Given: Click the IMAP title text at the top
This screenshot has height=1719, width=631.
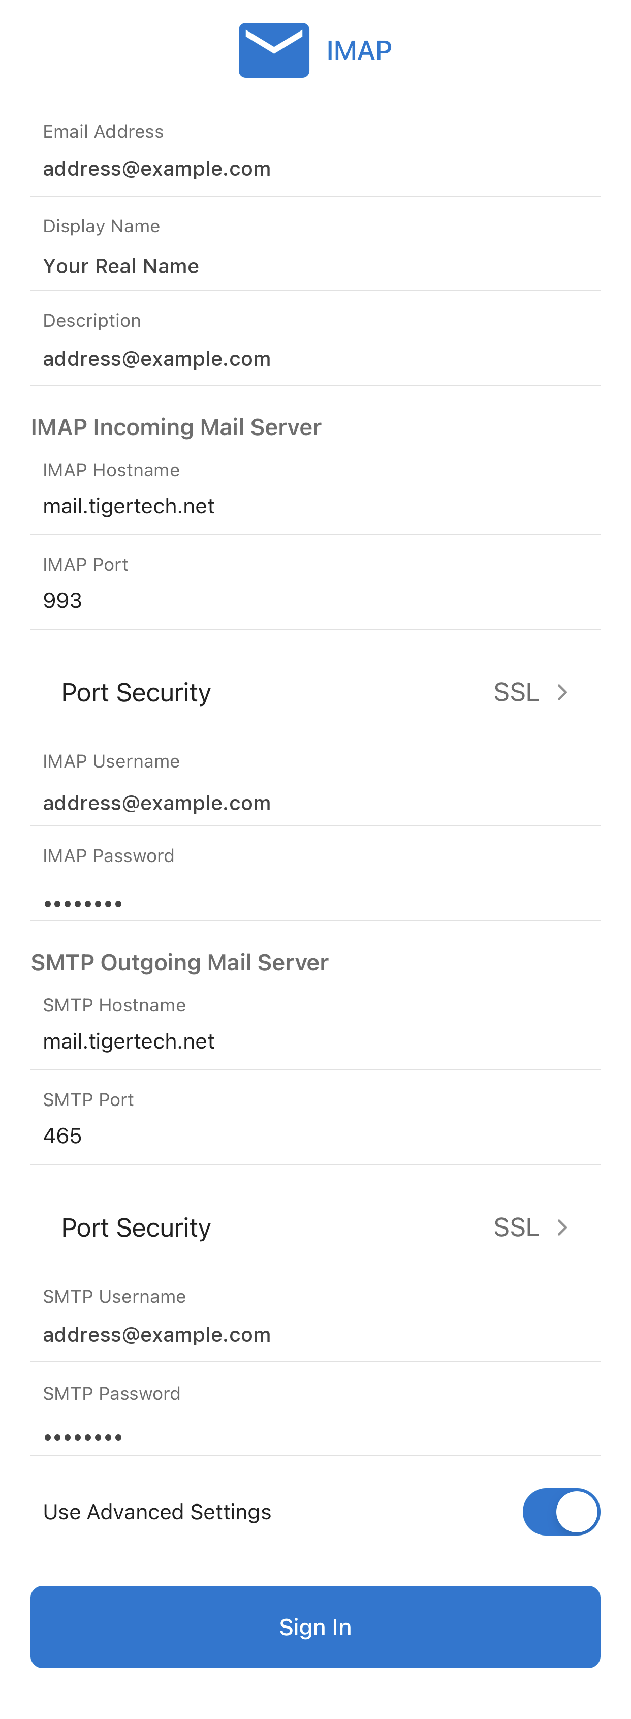Looking at the screenshot, I should (x=359, y=49).
